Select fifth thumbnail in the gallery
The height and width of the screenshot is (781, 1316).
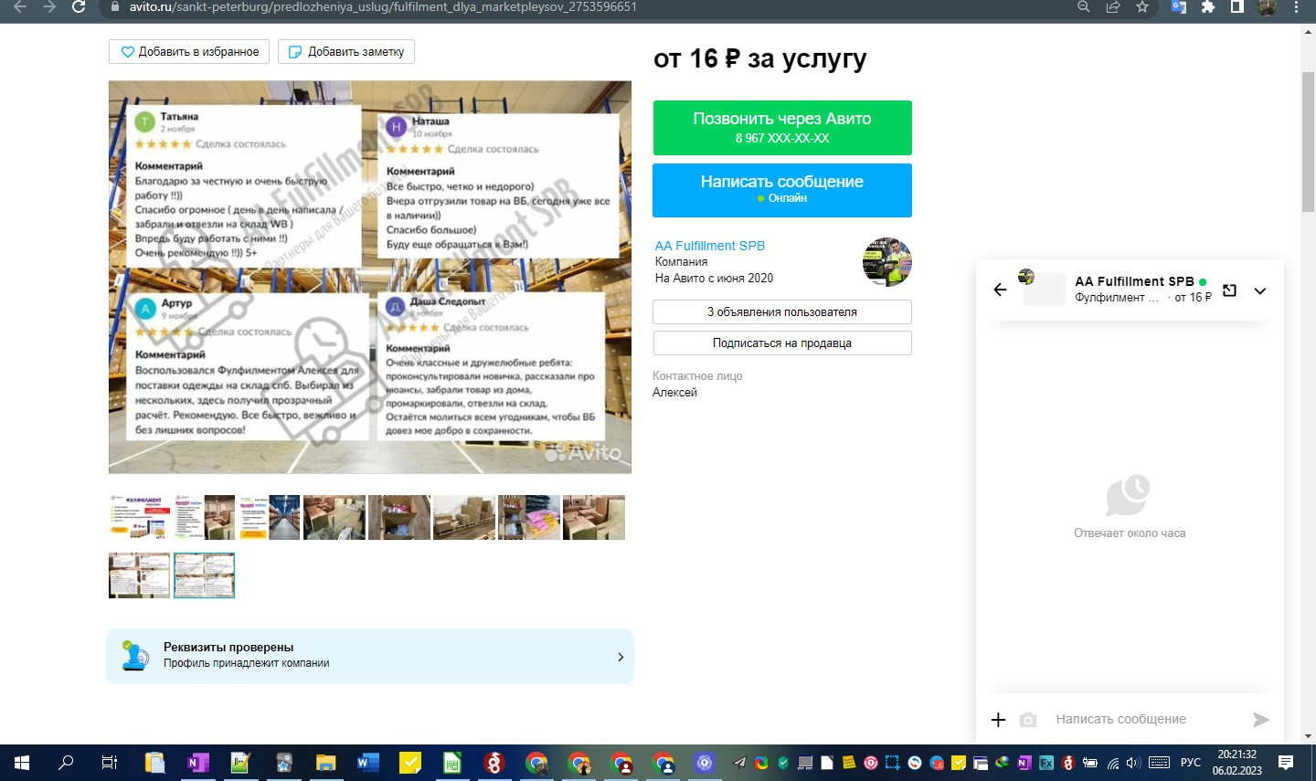[399, 517]
